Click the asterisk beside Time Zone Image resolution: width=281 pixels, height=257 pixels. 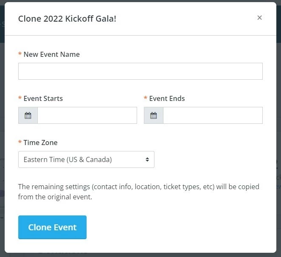click(x=20, y=143)
